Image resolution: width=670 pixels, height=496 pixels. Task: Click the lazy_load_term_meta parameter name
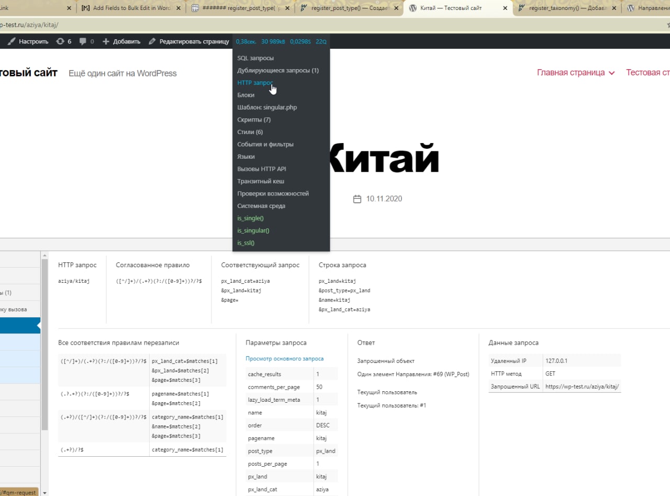[x=274, y=400]
